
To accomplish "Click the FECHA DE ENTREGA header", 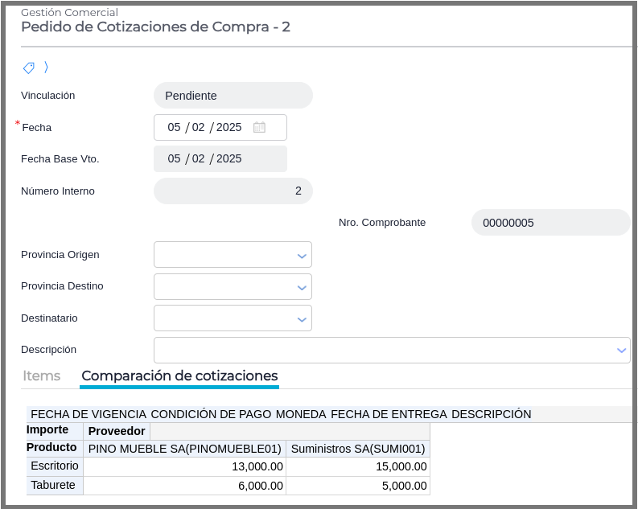I will [388, 414].
